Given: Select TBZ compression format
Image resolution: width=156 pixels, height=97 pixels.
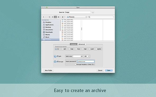Looking at the screenshot, I should click(83, 49).
